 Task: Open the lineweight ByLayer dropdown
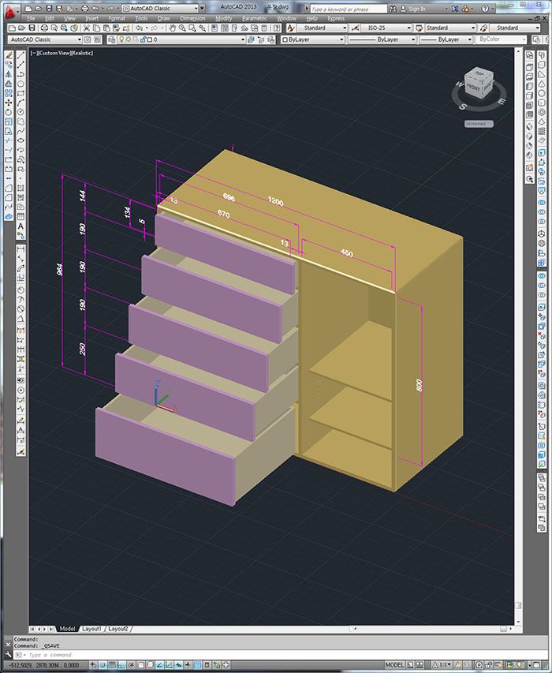[x=446, y=39]
